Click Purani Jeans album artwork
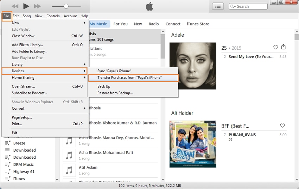This screenshot has width=299, height=189. 193,144
